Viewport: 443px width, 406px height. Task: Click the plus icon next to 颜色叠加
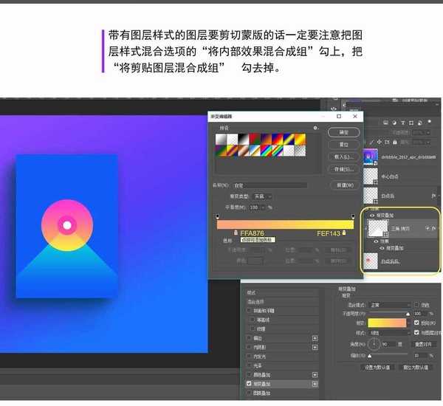coord(315,374)
